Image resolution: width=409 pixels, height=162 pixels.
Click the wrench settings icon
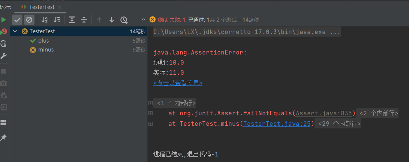point(4,56)
